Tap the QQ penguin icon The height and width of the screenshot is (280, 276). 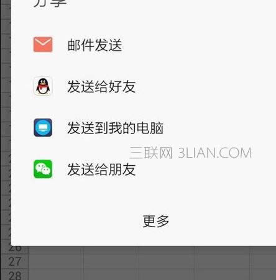[x=43, y=86]
